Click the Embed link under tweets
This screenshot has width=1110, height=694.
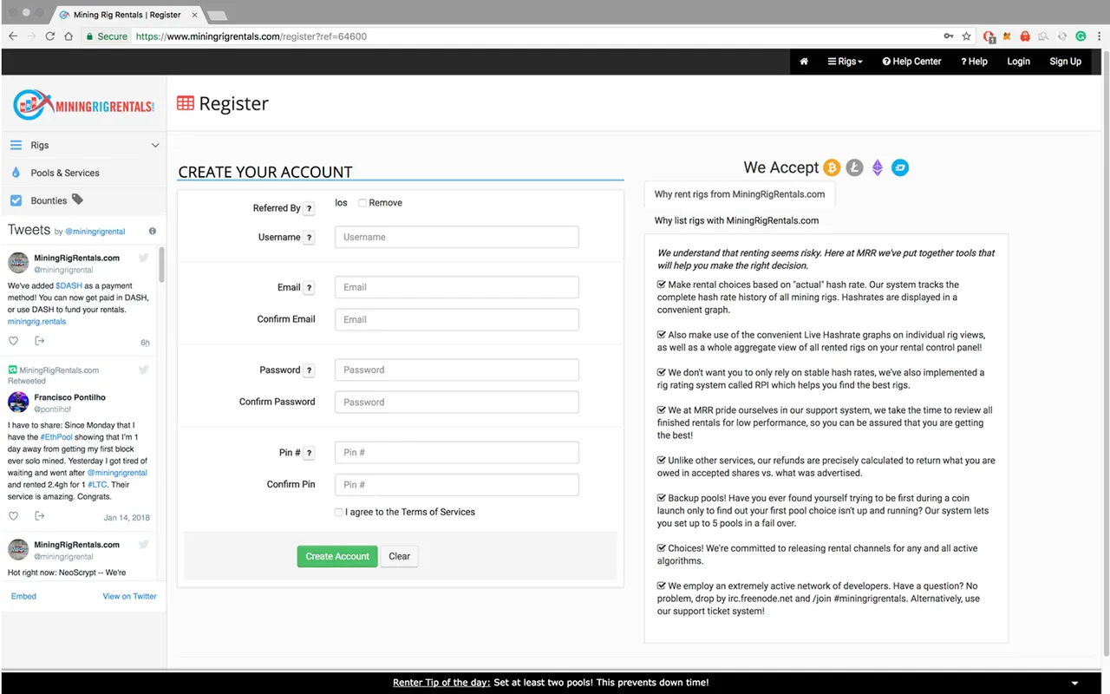coord(23,596)
